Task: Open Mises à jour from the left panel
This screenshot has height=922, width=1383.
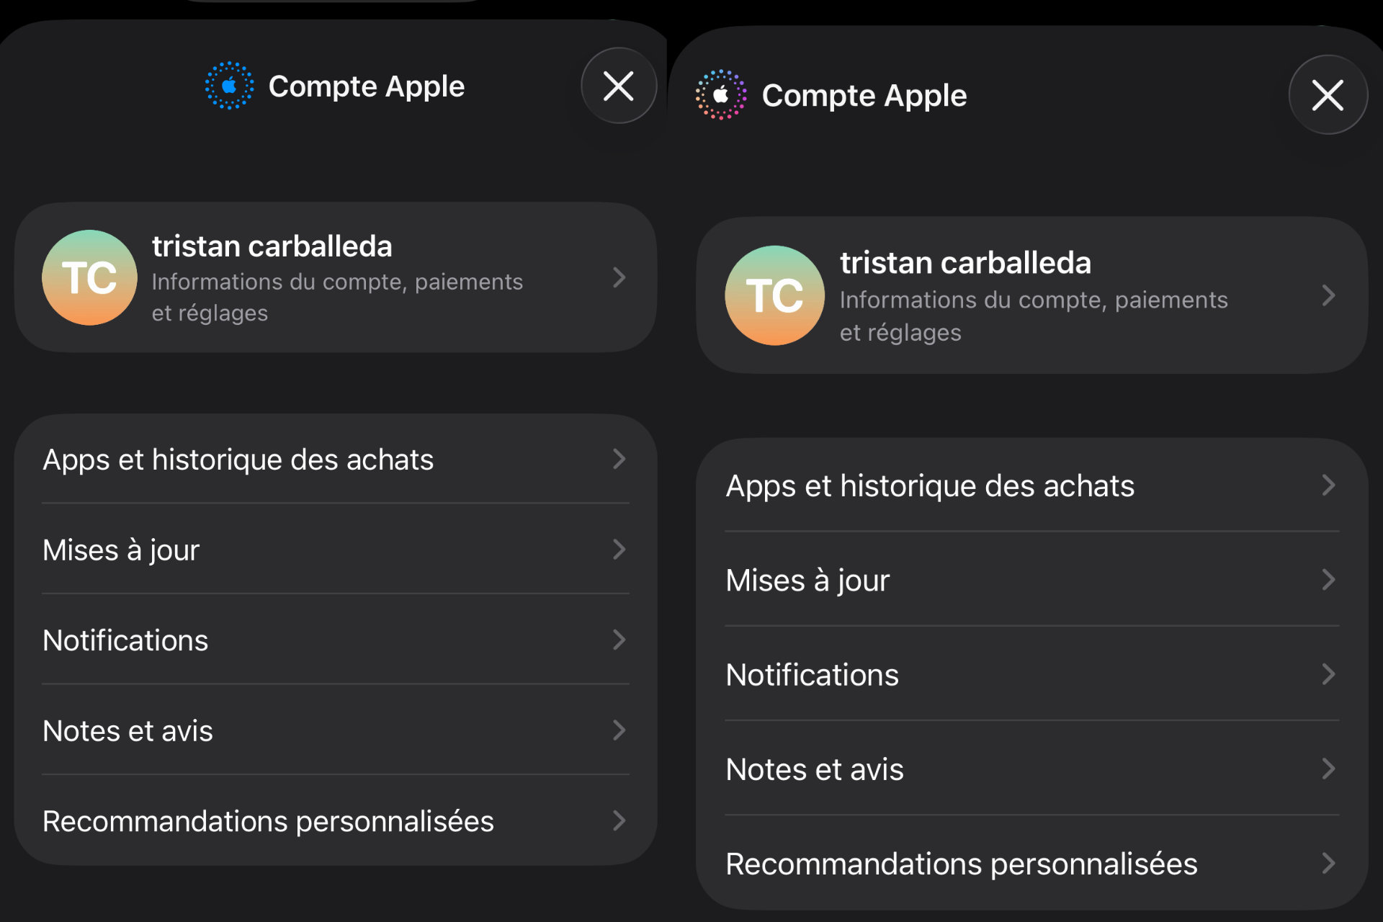Action: tap(121, 550)
